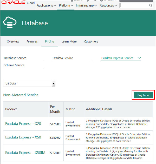The height and width of the screenshot is (164, 156).
Task: Click the Database cloud icon
Action: [x=10, y=22]
